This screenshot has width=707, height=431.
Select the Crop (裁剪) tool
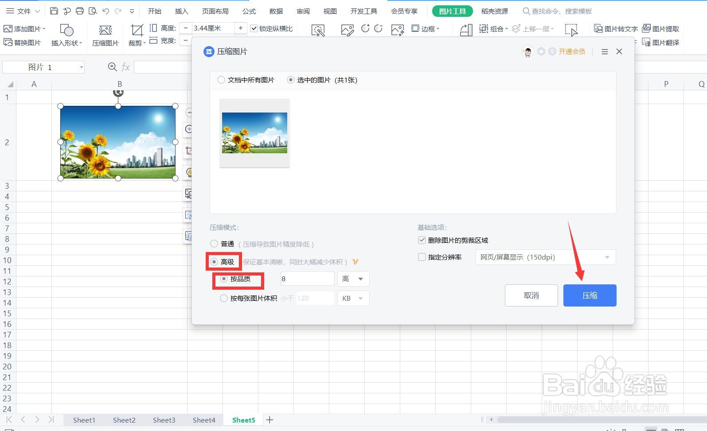point(137,35)
